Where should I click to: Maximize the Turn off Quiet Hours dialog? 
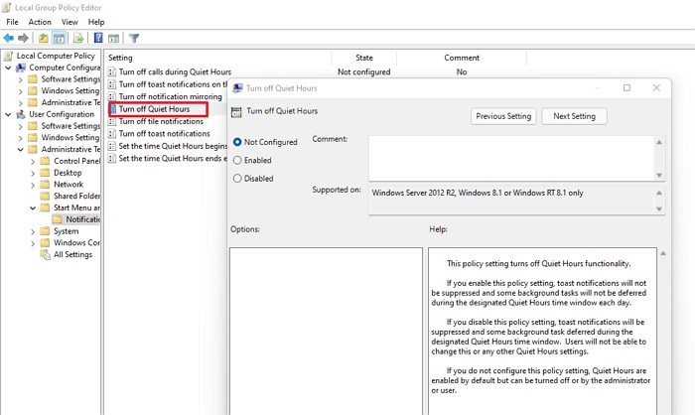[626, 87]
